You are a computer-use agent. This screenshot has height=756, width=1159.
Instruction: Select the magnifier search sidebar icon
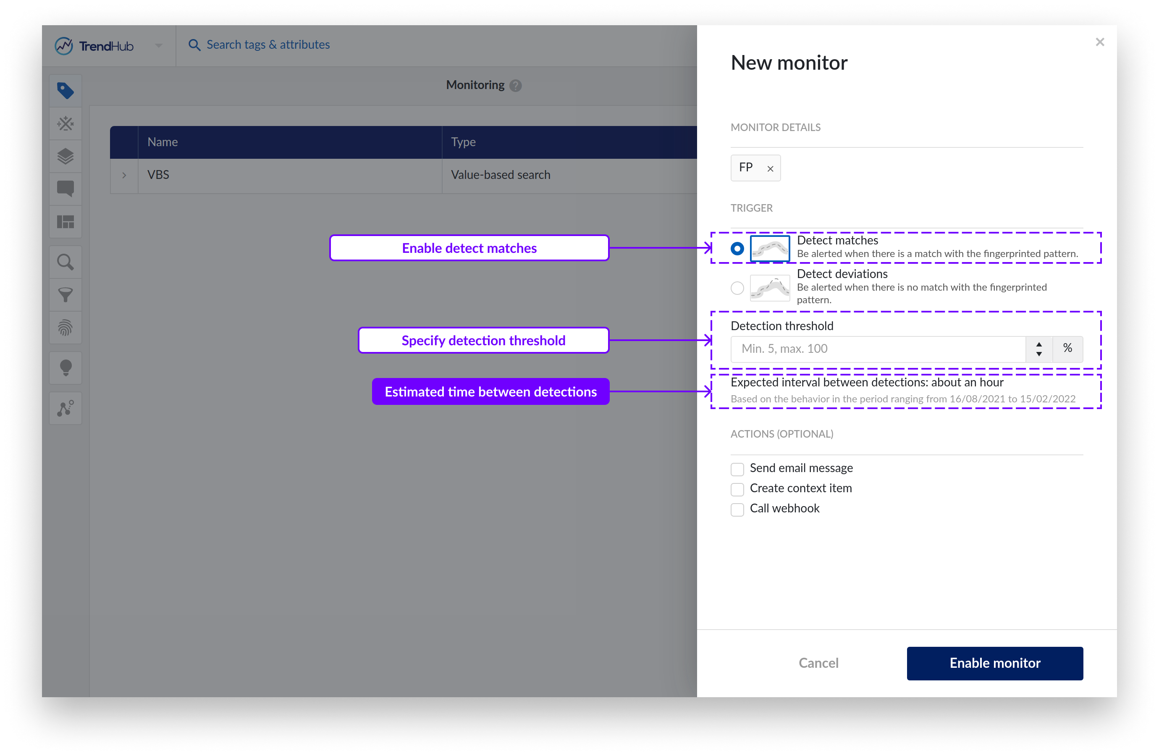pos(65,262)
